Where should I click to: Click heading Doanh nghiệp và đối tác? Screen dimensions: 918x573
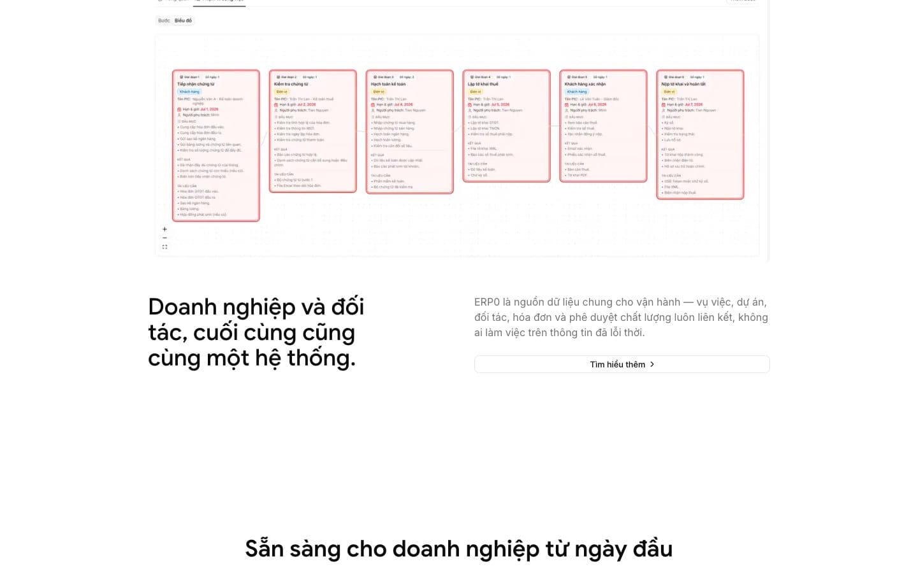point(256,332)
